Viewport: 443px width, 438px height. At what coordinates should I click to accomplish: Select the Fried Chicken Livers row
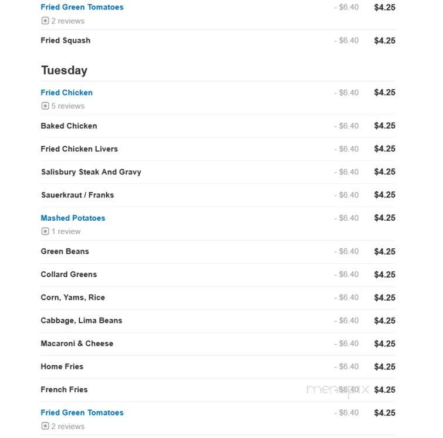(x=218, y=149)
